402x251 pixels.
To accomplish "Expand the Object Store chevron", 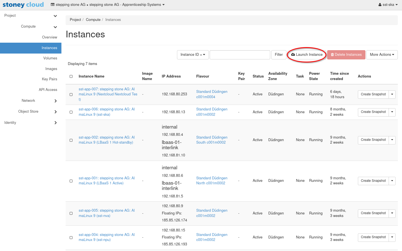I will 55,112.
